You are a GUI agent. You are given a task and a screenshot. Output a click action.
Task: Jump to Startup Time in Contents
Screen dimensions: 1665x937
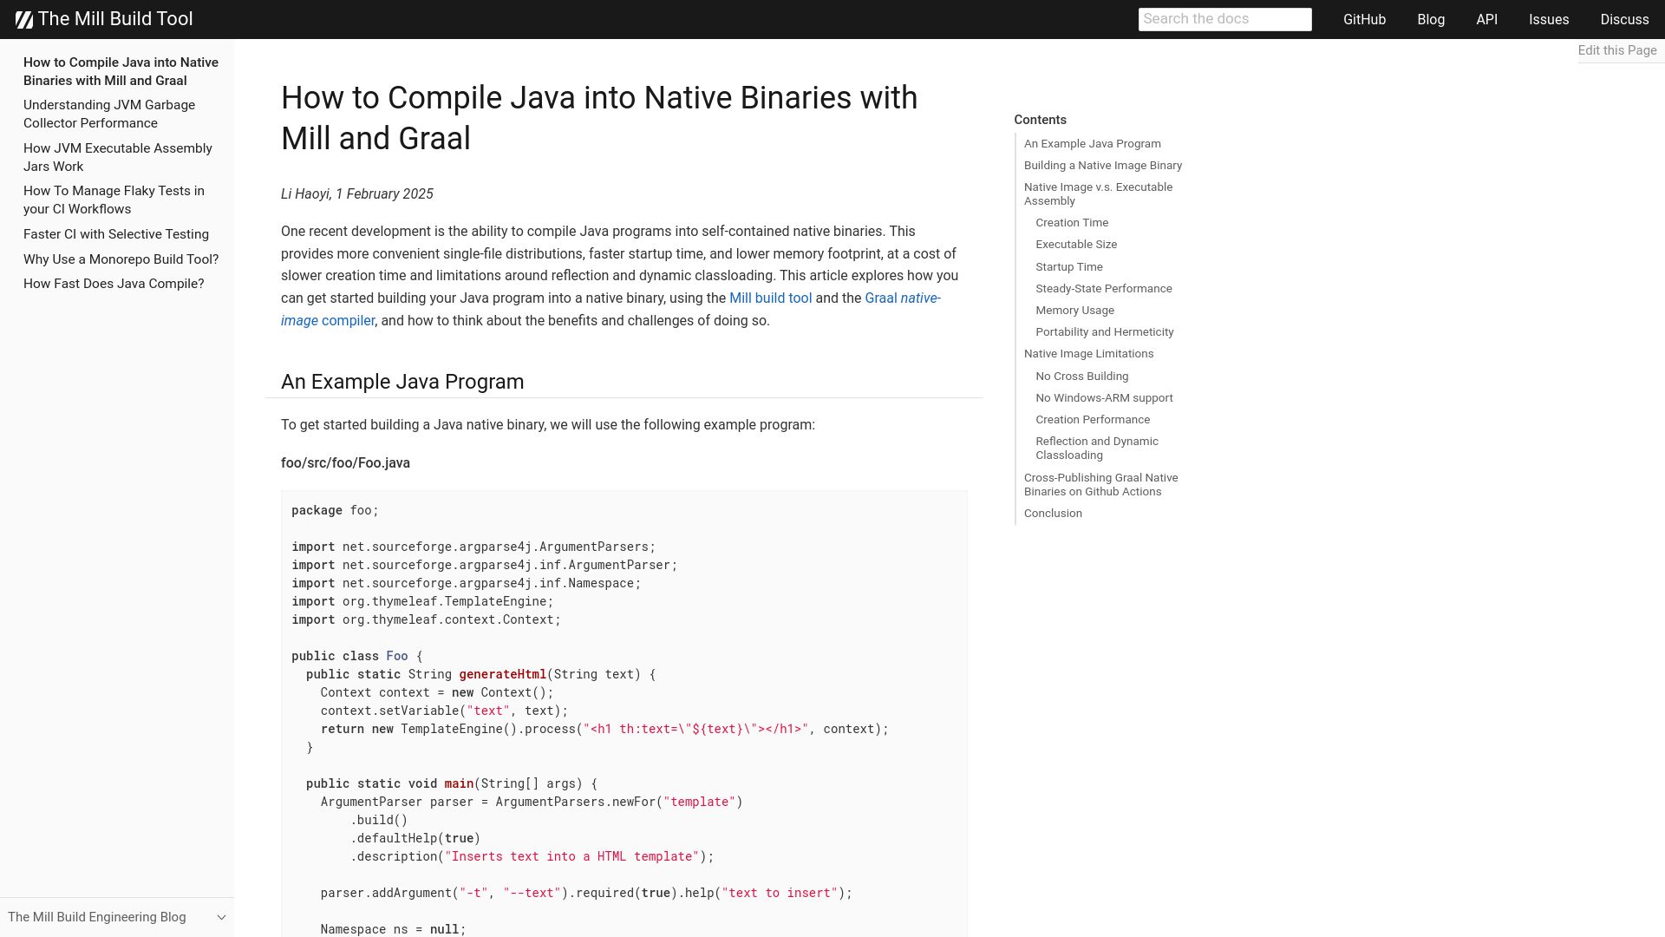(x=1068, y=267)
